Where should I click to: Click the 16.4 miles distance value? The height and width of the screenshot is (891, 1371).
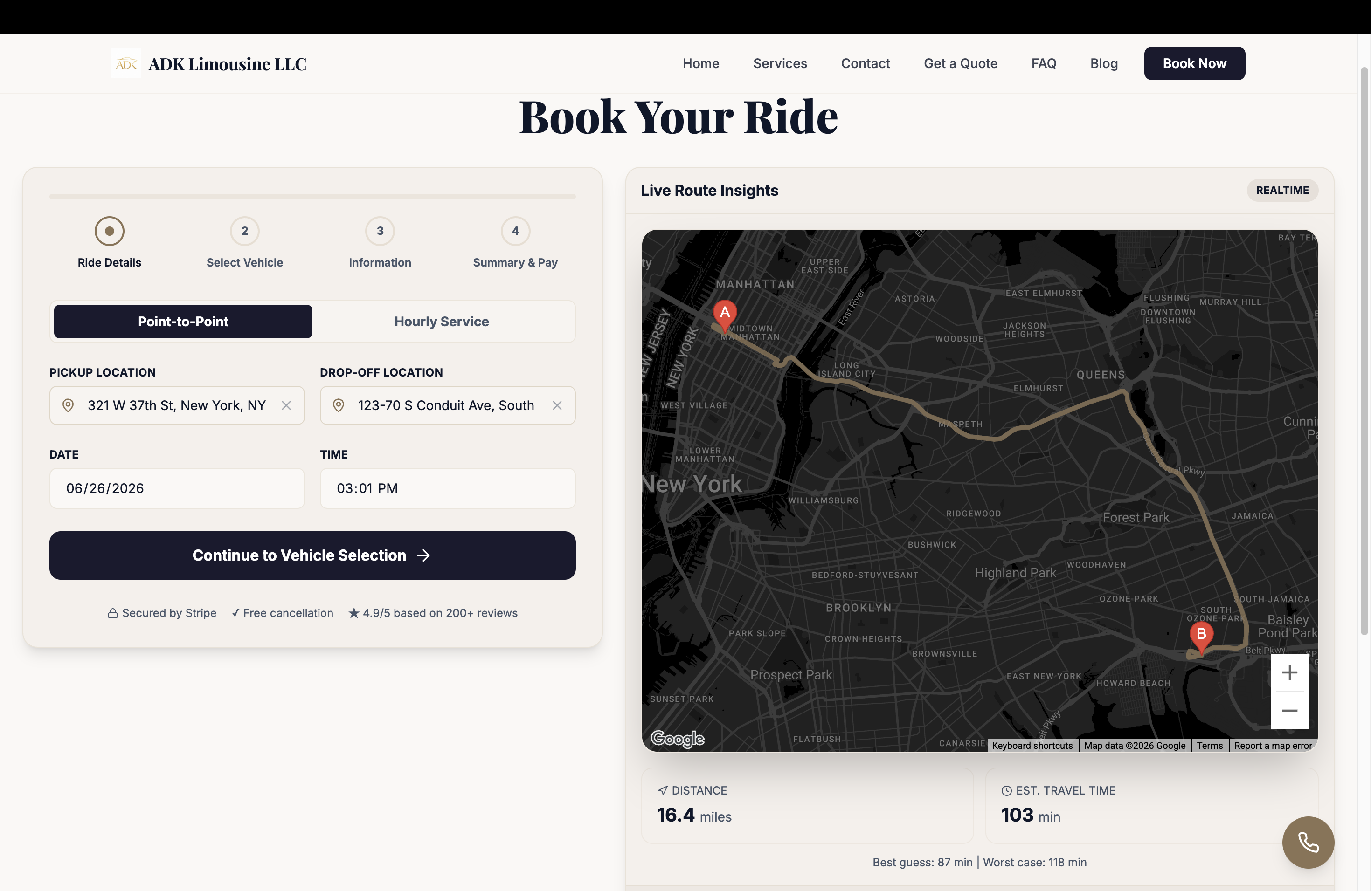[694, 815]
